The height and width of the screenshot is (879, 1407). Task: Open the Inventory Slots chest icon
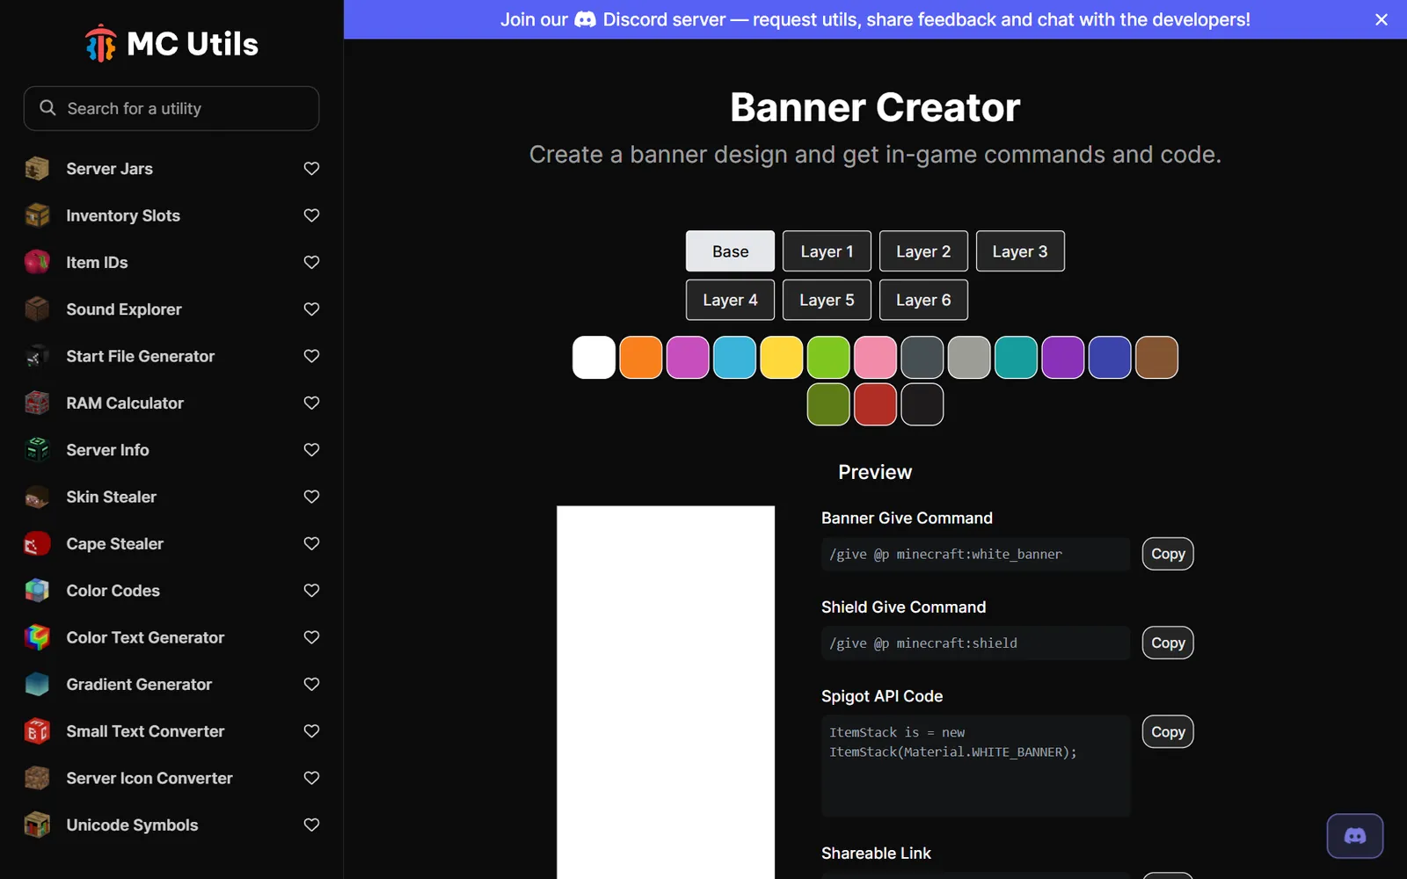pyautogui.click(x=37, y=215)
